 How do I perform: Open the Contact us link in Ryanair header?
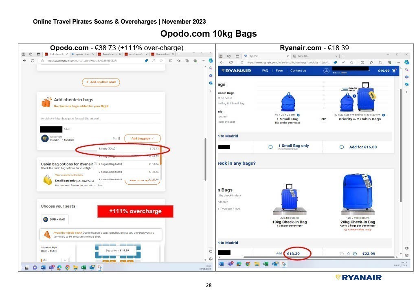coord(298,71)
